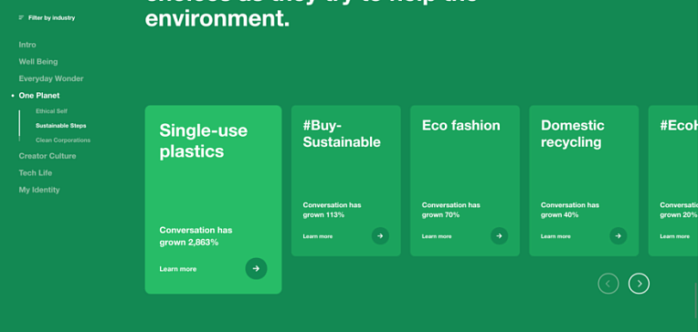This screenshot has height=332, width=698.
Task: Open the Well Being section
Action: pos(38,62)
